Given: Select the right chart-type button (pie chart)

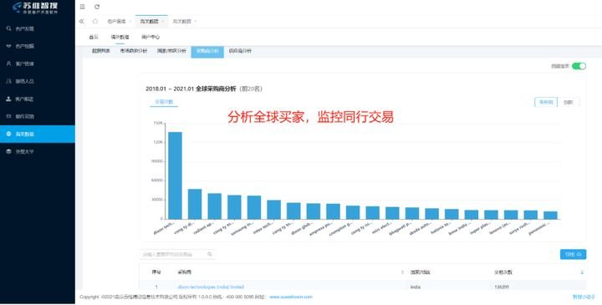Looking at the screenshot, I should click(x=569, y=102).
